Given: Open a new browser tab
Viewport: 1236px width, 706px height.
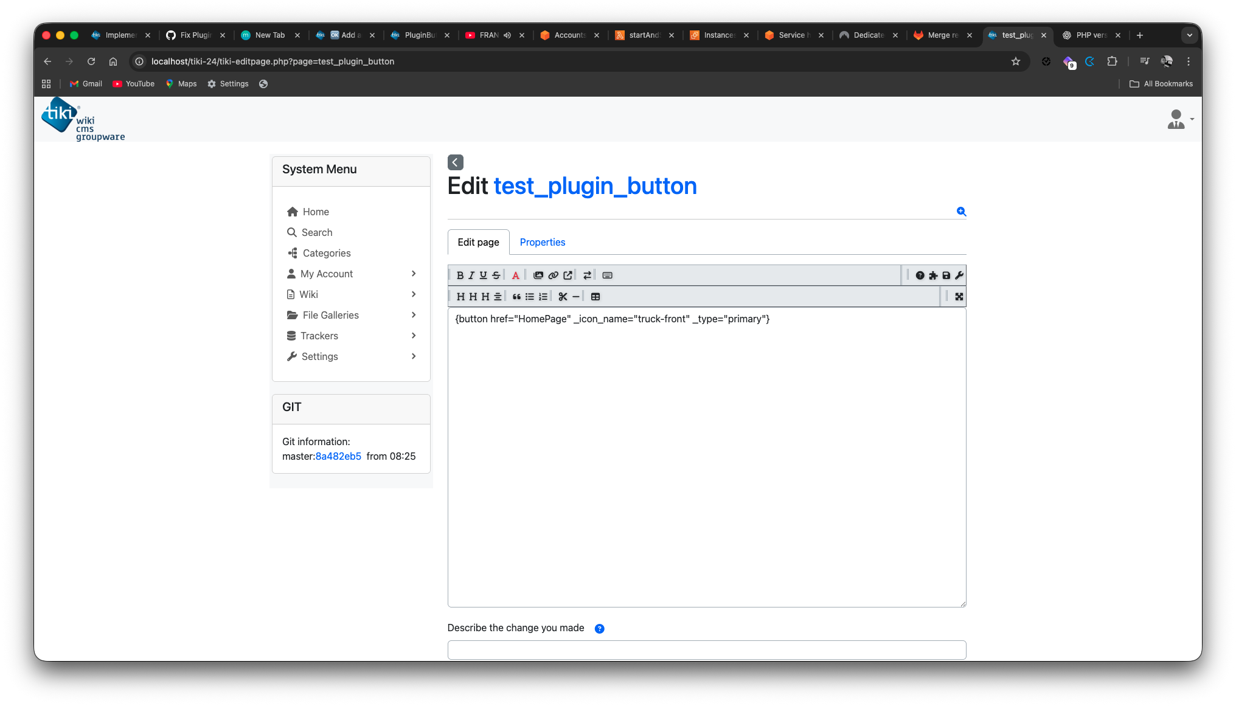Looking at the screenshot, I should pos(1140,35).
